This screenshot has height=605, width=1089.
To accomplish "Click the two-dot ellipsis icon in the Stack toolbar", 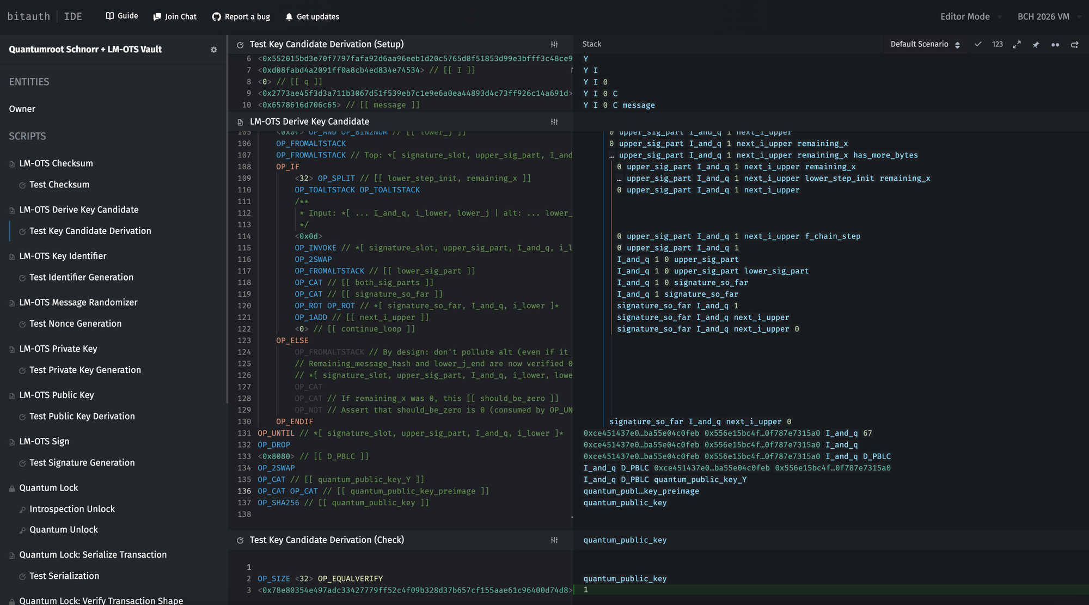I will coord(1055,45).
